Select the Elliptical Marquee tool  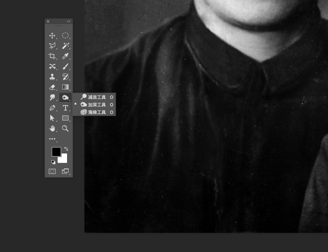tap(66, 35)
